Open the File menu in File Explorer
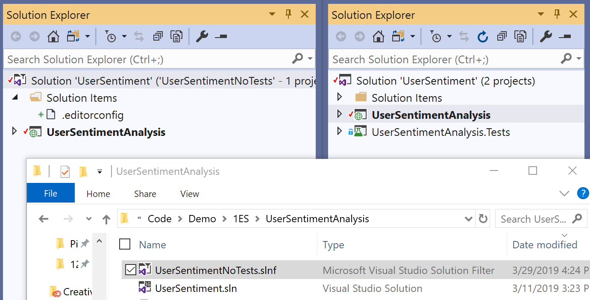This screenshot has width=590, height=300. 50,193
